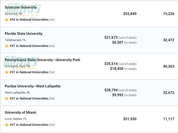Image resolution: width=178 pixels, height=133 pixels.
Task: Click Florida State's #57 in National Universities ranking
Action: tap(29, 46)
